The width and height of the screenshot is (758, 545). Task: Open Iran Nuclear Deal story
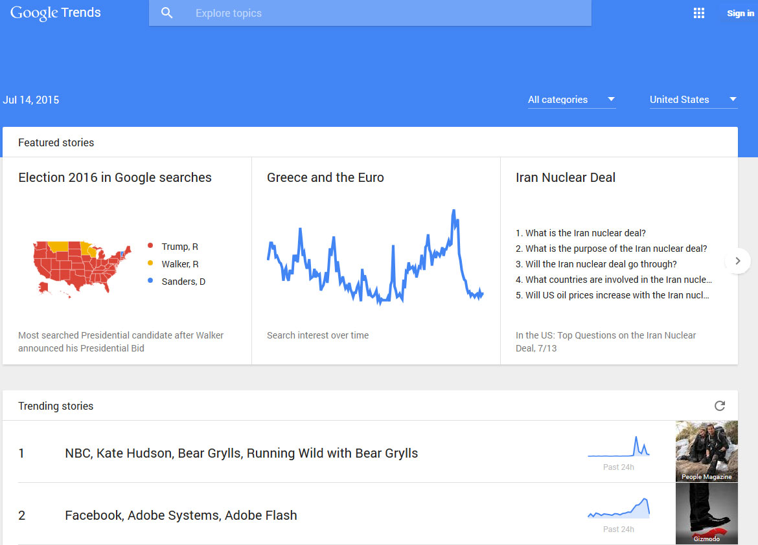coord(565,177)
